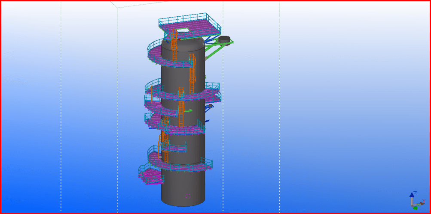Click empty blue background to deselect
Image resolution: width=431 pixels, height=214 pixels.
click(344, 128)
